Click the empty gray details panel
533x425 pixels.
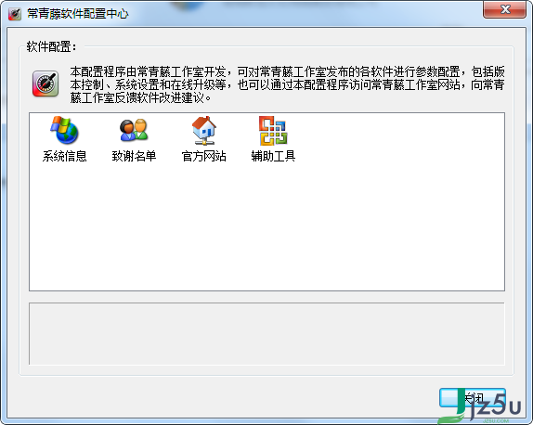pyautogui.click(x=266, y=334)
